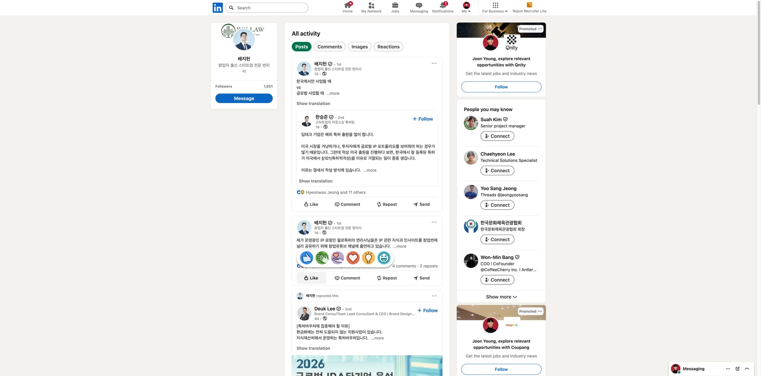Select the Love heart reaction
The height and width of the screenshot is (376, 761).
[353, 258]
